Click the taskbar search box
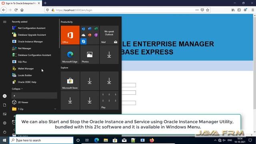The width and height of the screenshot is (256, 144). pyautogui.click(x=41, y=140)
